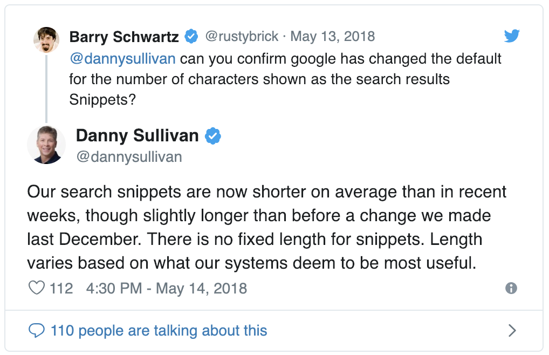The width and height of the screenshot is (549, 355).
Task: Expand the conversation with the right chevron arrow
Action: coord(513,330)
